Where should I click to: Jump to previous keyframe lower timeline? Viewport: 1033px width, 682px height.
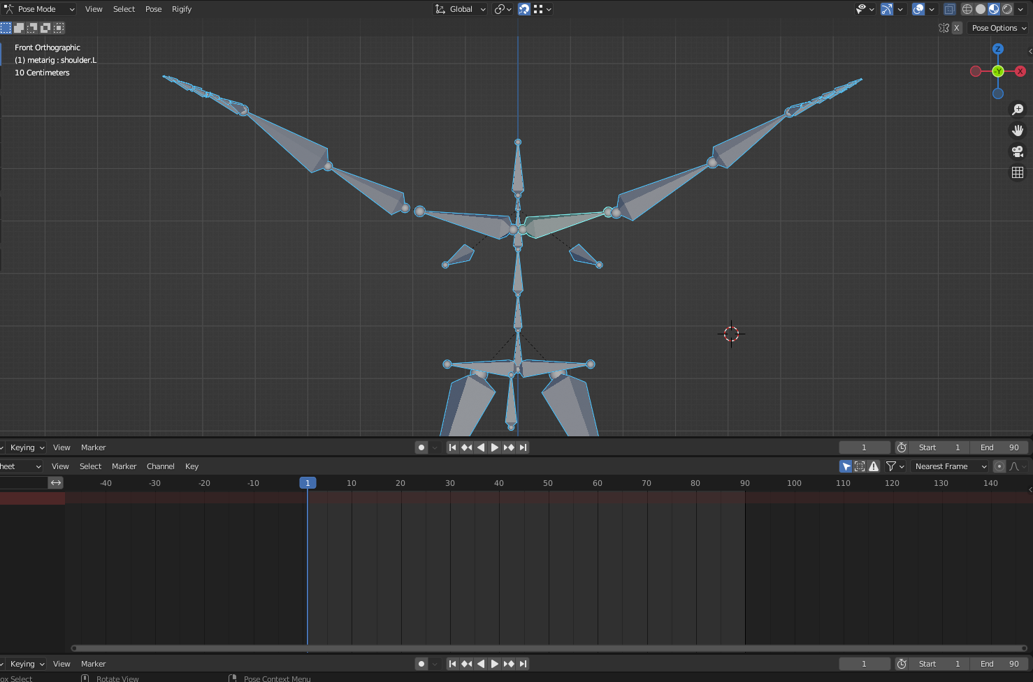[x=466, y=664]
